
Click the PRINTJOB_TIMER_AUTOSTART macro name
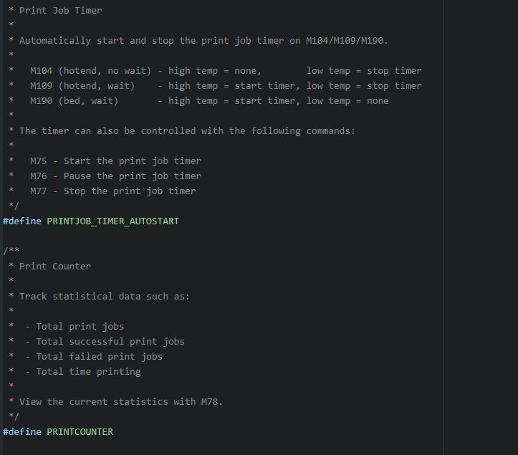[112, 221]
